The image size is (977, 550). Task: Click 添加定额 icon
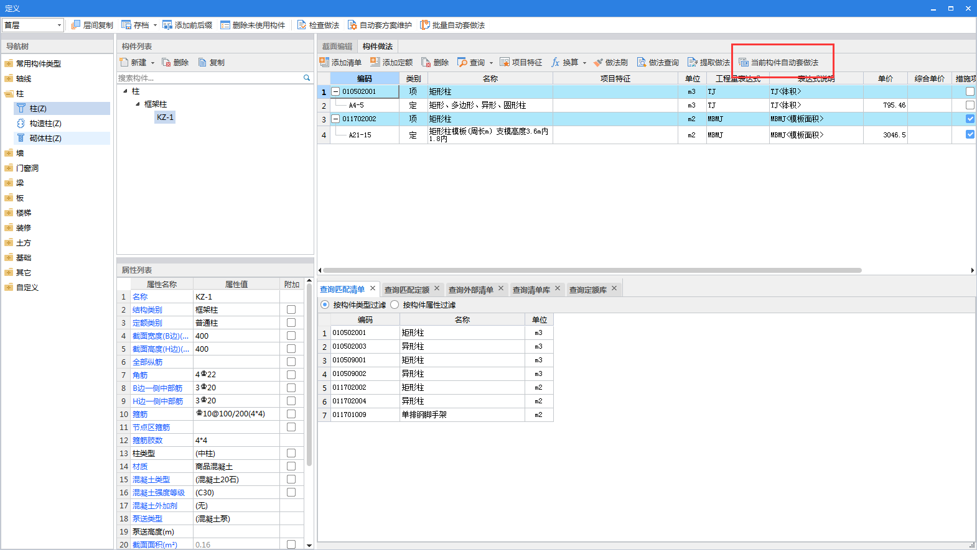[x=375, y=62]
